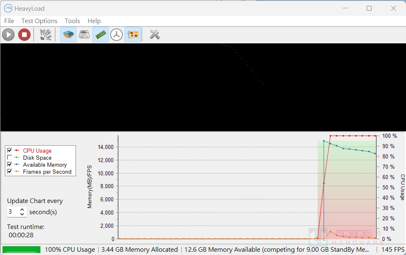Toggle the hard disk write test icon
Screen dimensions: 406x255
[84, 35]
